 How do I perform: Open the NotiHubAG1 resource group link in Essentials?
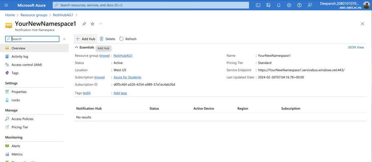(x=123, y=56)
